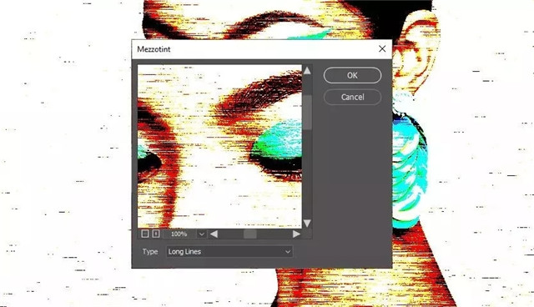534x307 pixels.
Task: Open the 100% preview zoom dropdown
Action: click(x=202, y=234)
